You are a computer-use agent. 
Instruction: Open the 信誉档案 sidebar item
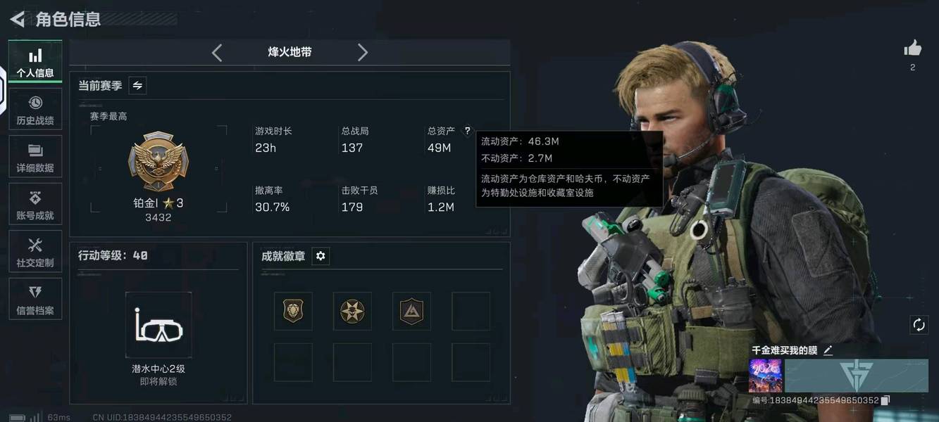pos(35,299)
